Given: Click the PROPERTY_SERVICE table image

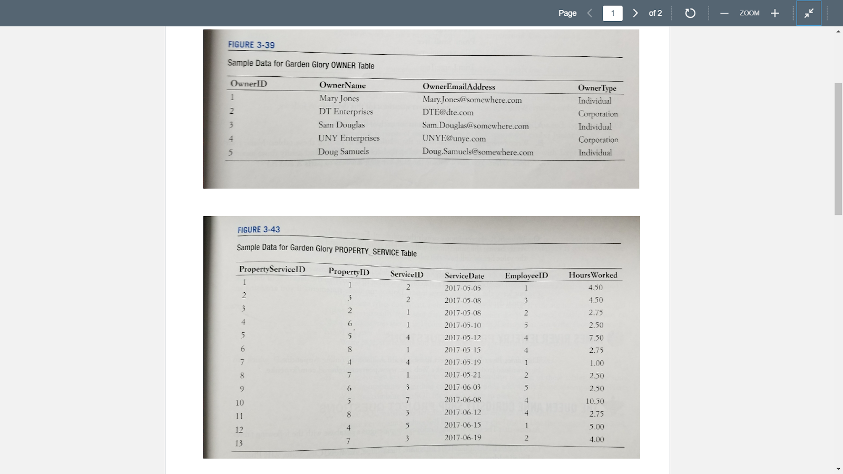Looking at the screenshot, I should [x=421, y=337].
